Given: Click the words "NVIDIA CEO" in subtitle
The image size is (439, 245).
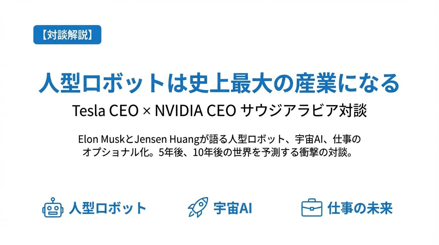Looking at the screenshot, I should pyautogui.click(x=196, y=111).
